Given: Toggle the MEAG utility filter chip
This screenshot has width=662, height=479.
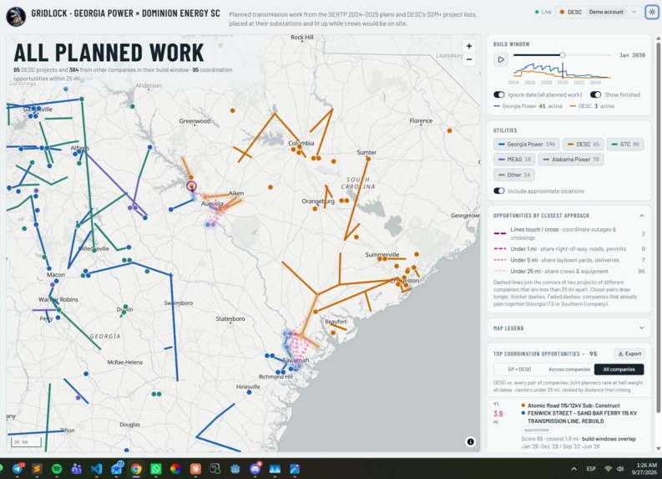Looking at the screenshot, I should 514,160.
